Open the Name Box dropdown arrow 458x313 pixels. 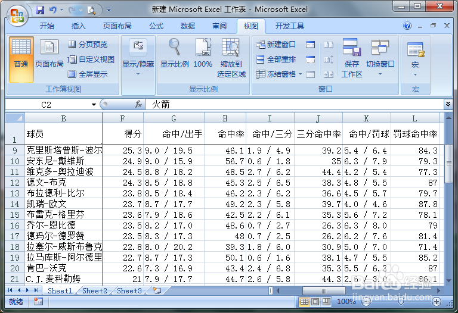[x=94, y=105]
